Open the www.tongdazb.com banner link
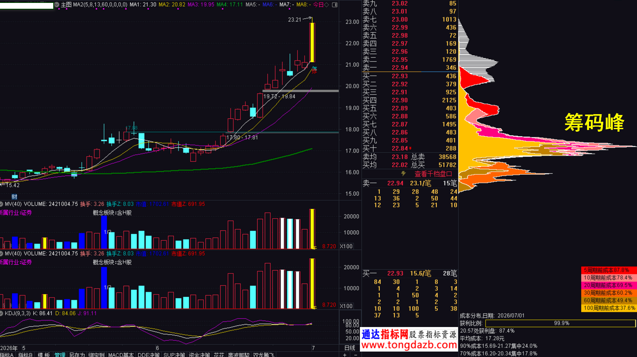Image resolution: width=637 pixels, height=357 pixels. click(409, 345)
